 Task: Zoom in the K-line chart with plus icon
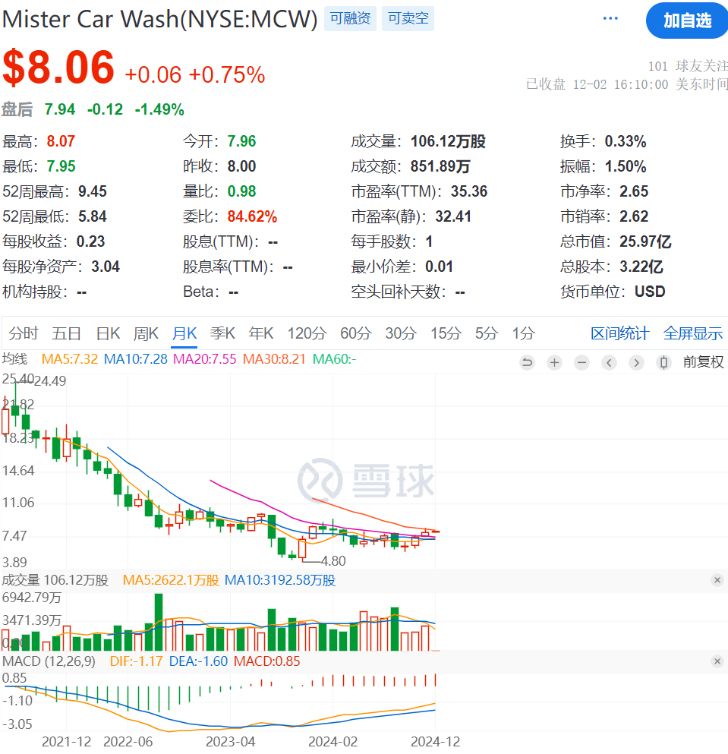[x=554, y=362]
